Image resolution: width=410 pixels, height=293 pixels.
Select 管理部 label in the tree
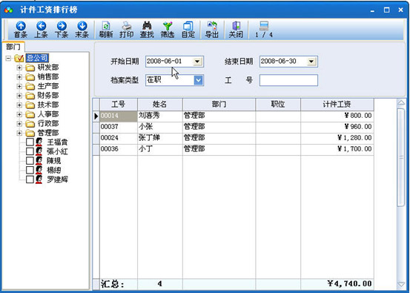click(x=48, y=134)
